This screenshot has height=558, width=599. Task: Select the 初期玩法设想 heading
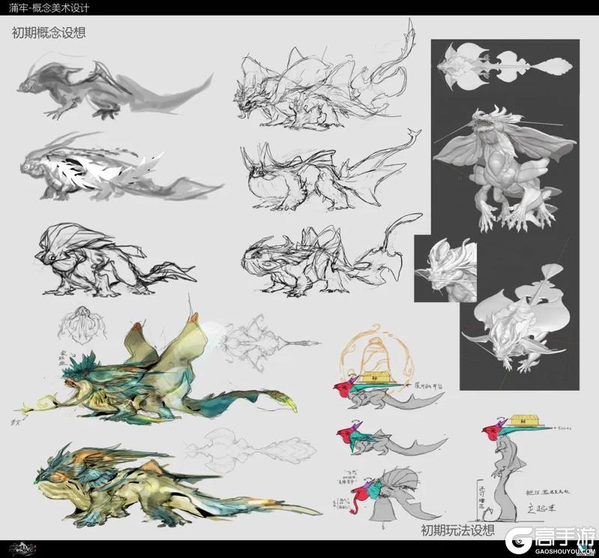[x=457, y=530]
